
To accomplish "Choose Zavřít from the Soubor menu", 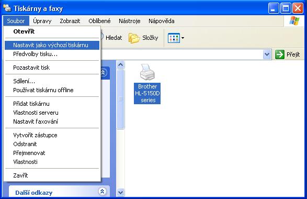I will [x=52, y=175].
